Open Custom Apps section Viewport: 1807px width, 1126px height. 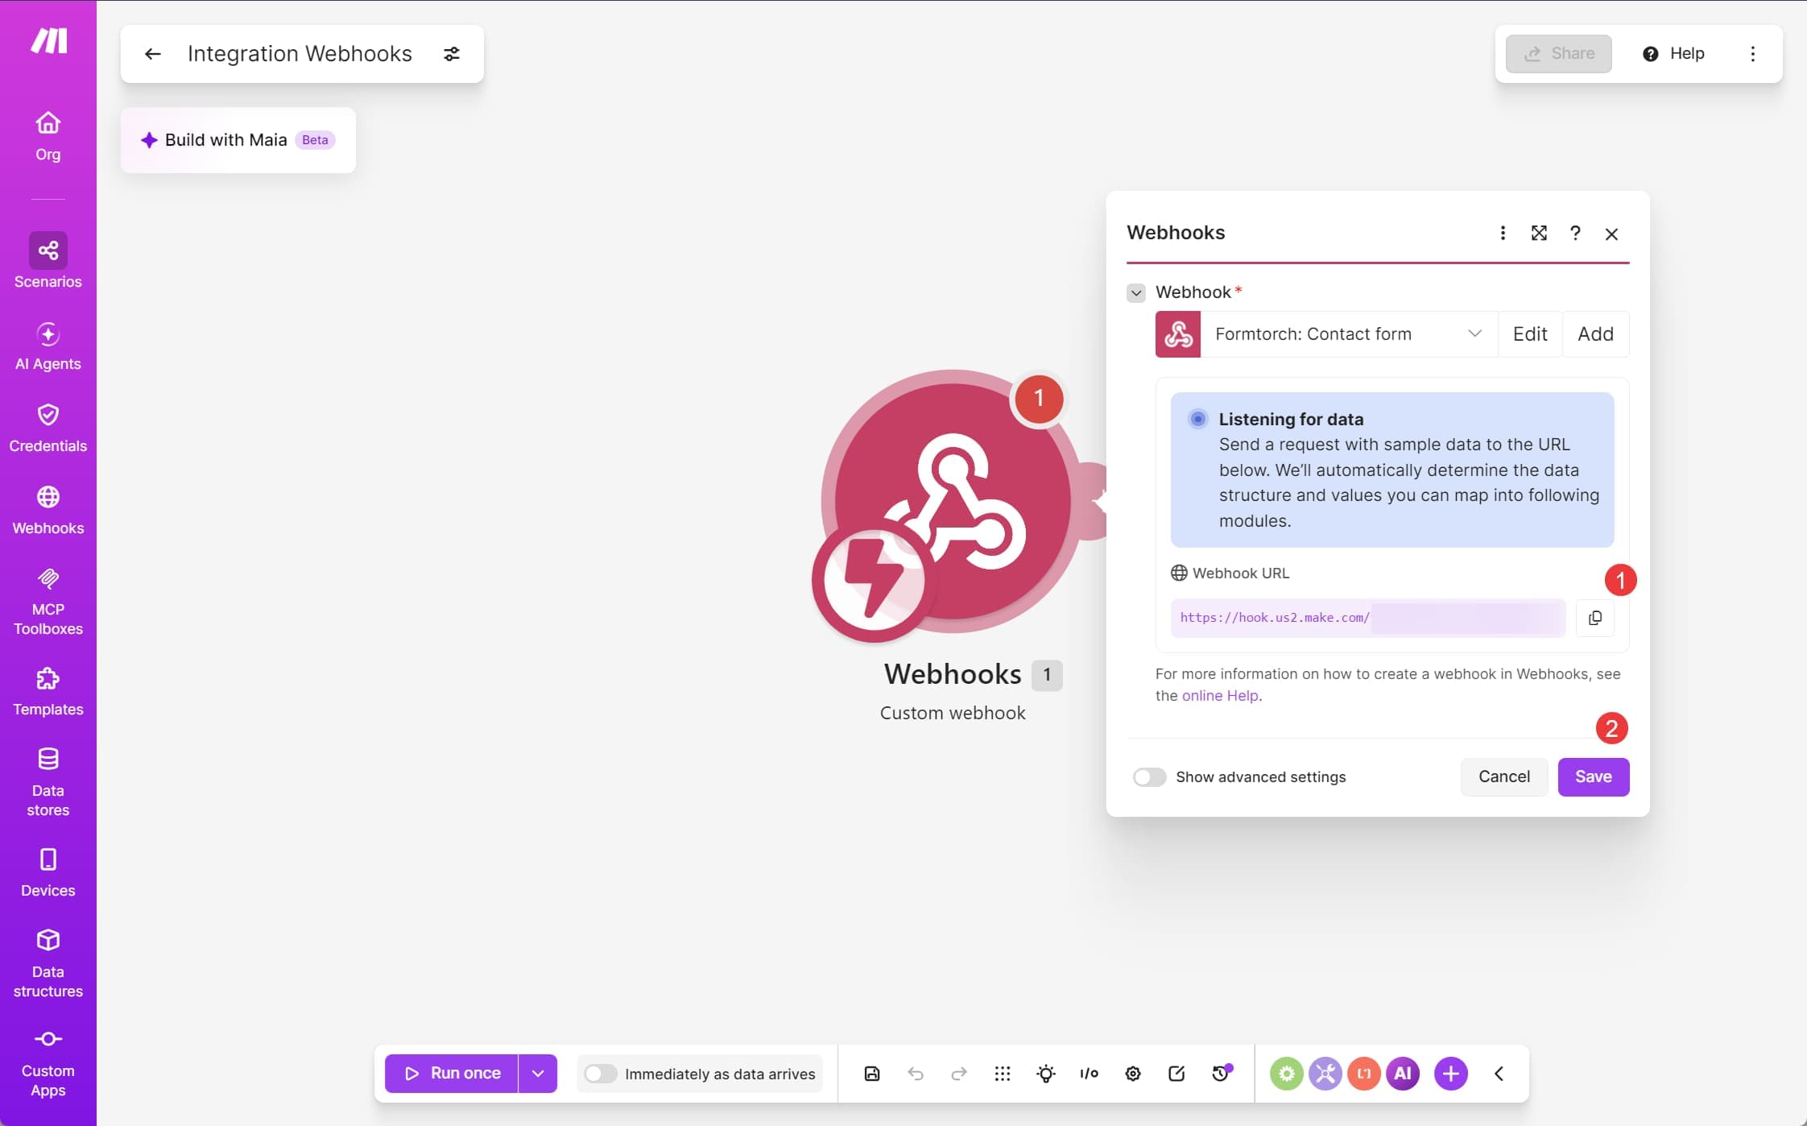pos(48,1063)
